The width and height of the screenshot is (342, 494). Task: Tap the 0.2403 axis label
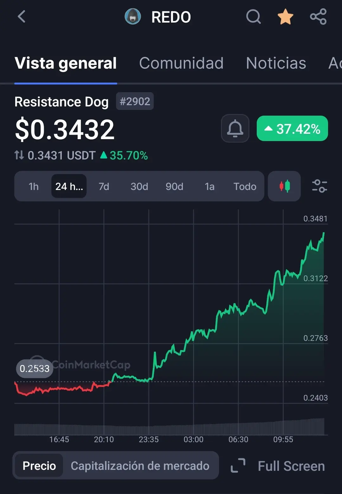315,398
